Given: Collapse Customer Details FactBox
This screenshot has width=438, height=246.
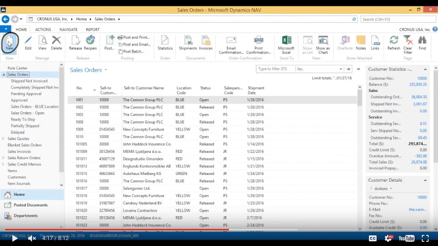Looking at the screenshot, I should 425,180.
